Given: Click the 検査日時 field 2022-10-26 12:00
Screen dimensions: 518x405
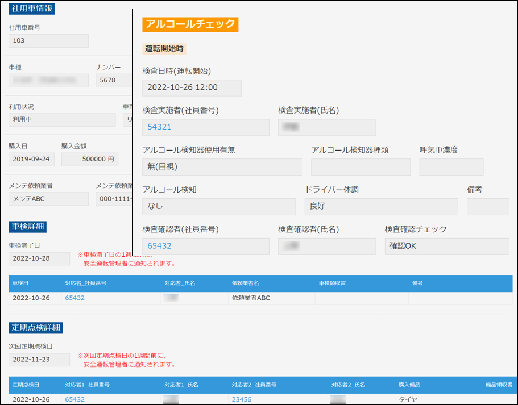Looking at the screenshot, I should point(192,88).
